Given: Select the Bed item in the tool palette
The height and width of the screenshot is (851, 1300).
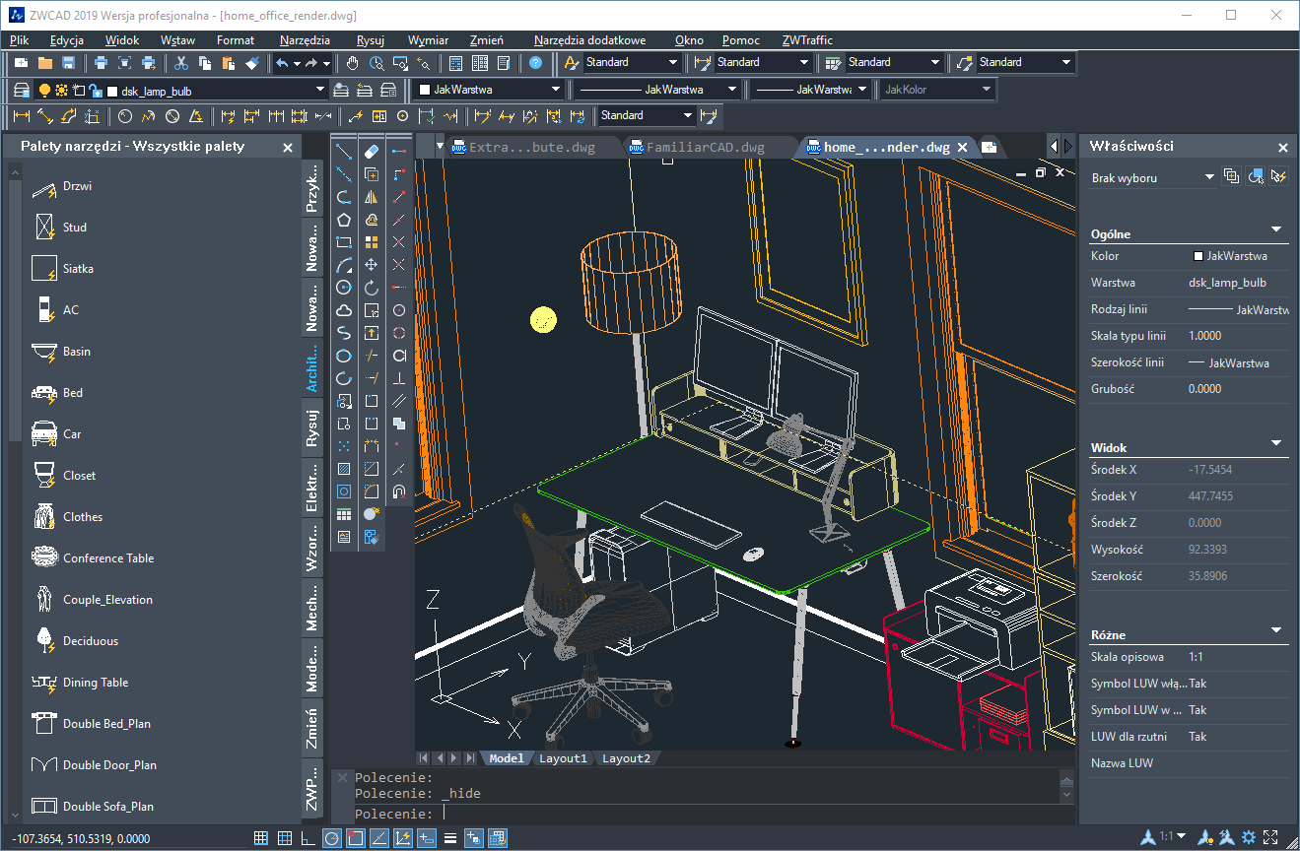Looking at the screenshot, I should pos(69,392).
